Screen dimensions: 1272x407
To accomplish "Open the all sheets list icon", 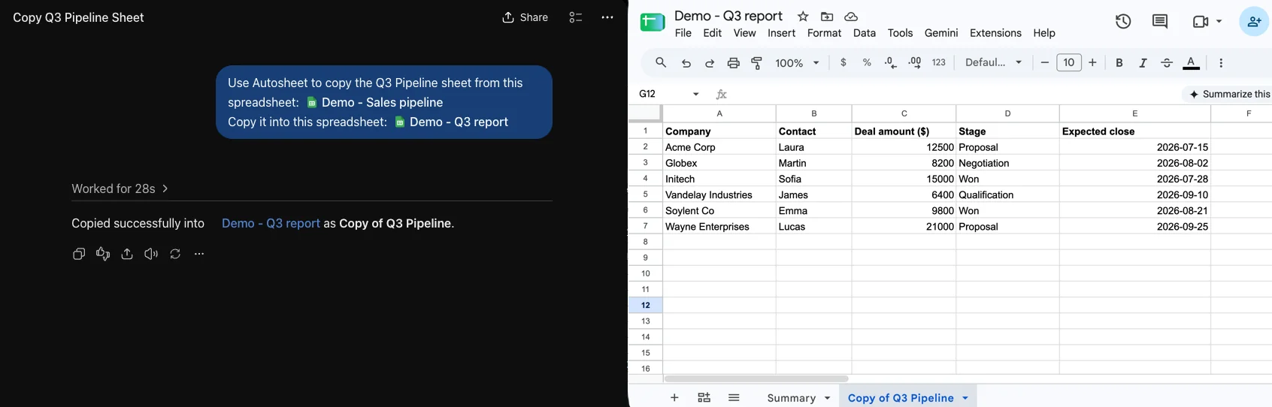I will [x=734, y=398].
